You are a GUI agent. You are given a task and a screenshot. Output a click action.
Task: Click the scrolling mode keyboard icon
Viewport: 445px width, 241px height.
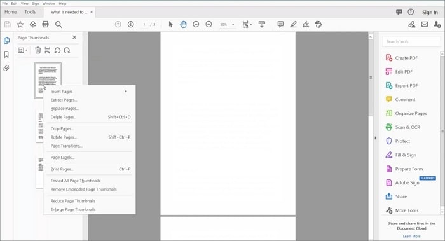[x=262, y=24]
